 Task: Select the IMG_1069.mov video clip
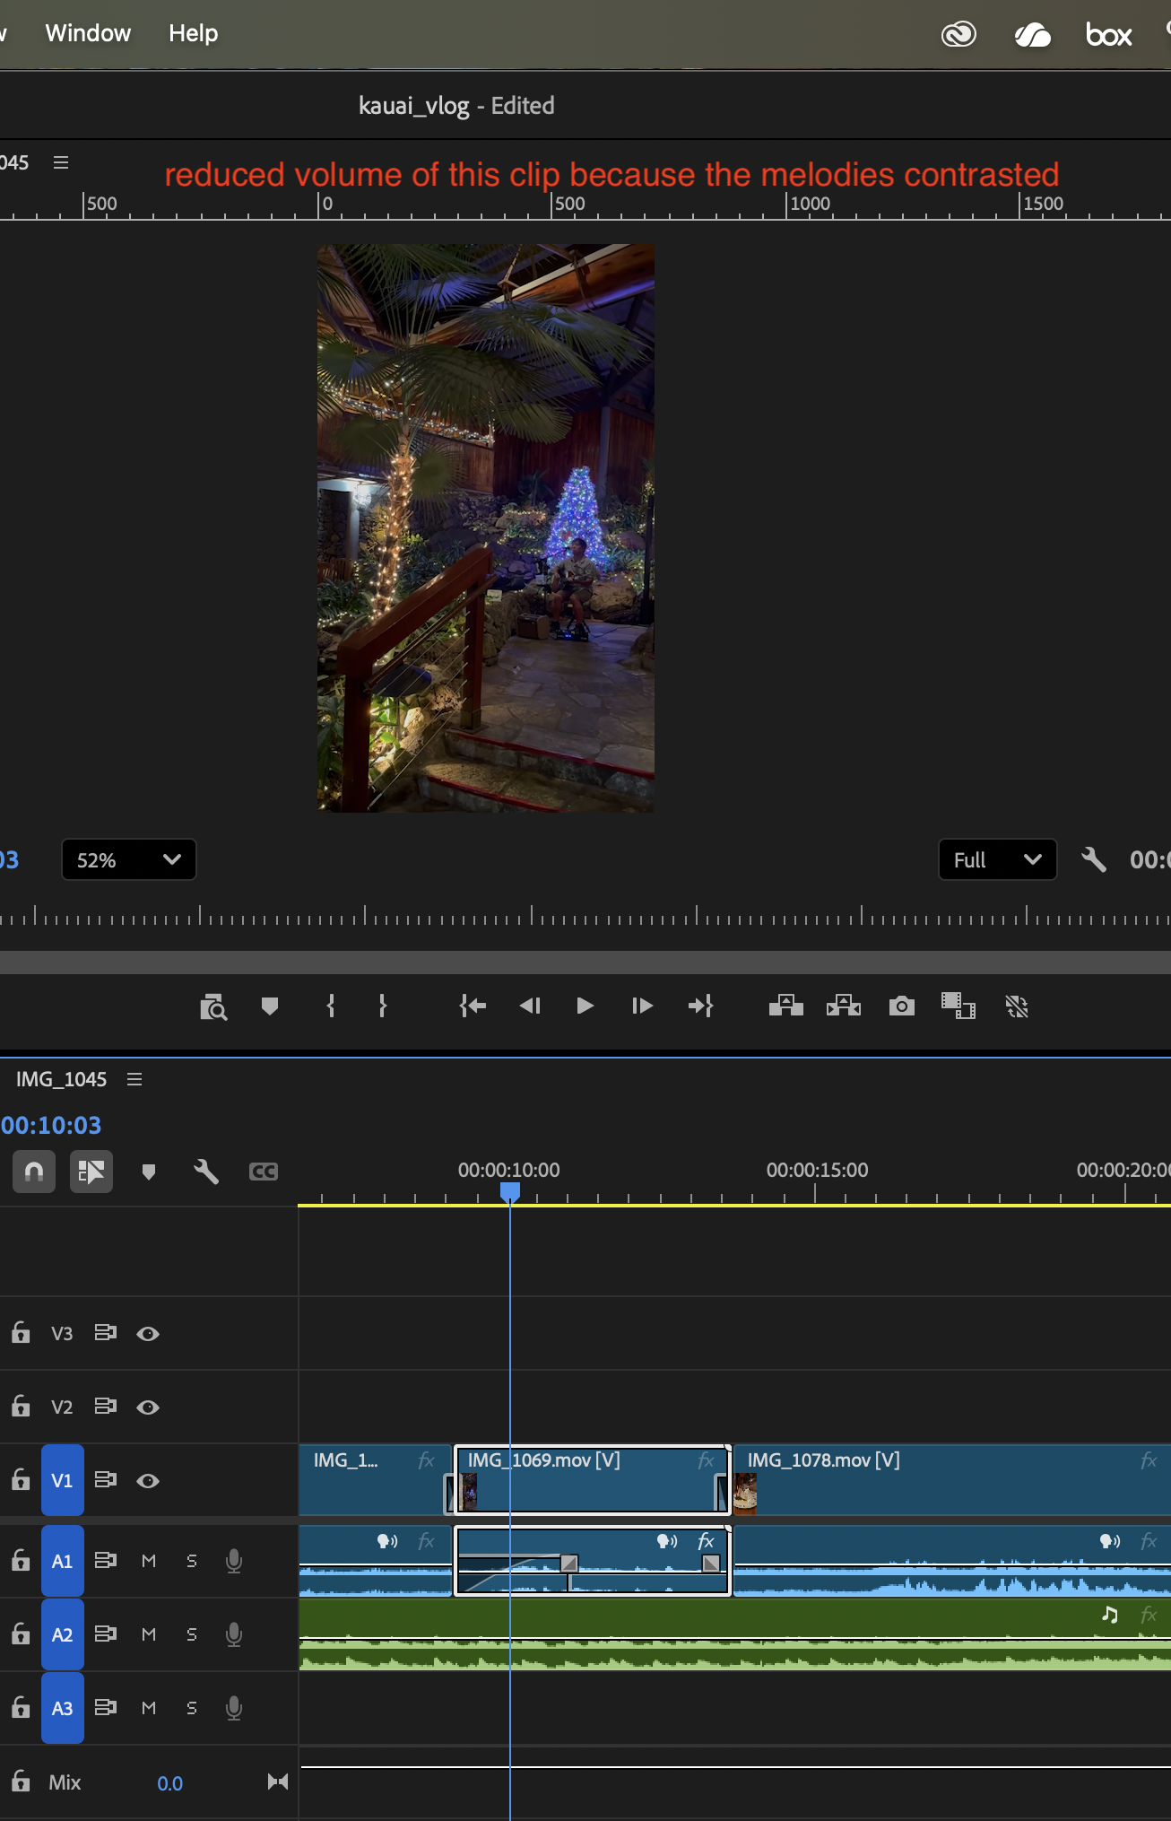click(x=592, y=1480)
